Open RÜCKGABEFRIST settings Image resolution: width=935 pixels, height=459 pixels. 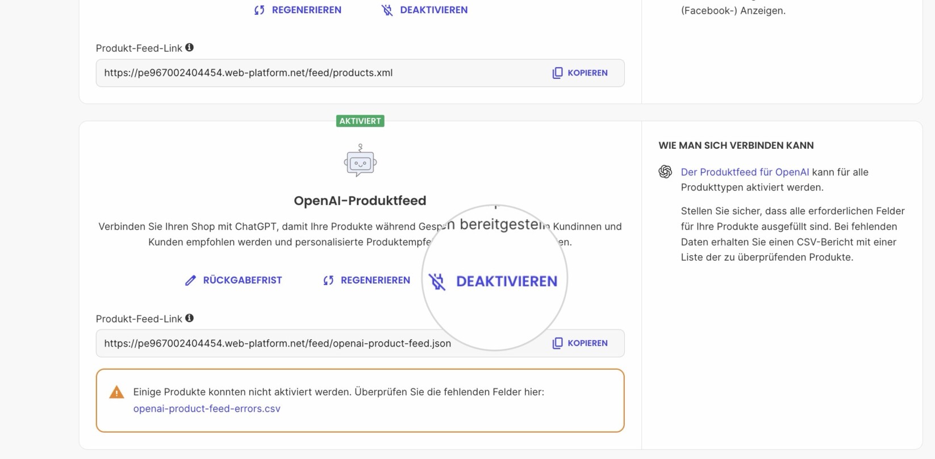(233, 280)
